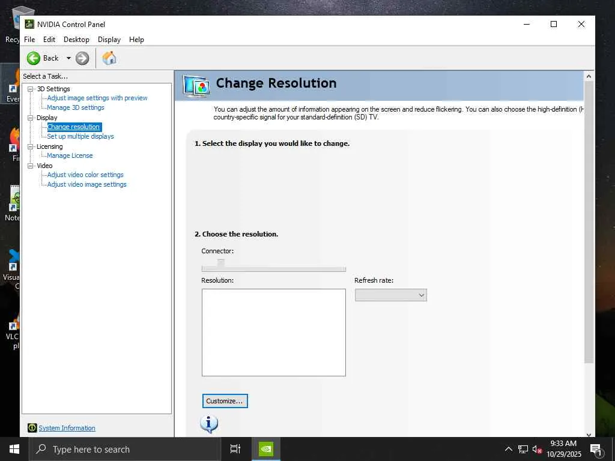Click the taskbar clock and date

[x=563, y=449]
